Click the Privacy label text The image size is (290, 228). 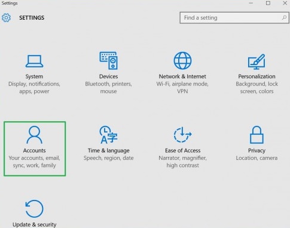[257, 150]
